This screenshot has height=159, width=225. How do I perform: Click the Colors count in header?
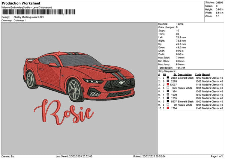[x=217, y=6]
